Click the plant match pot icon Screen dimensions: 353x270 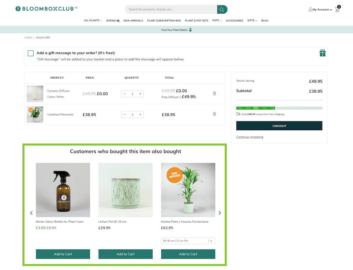[190, 29]
